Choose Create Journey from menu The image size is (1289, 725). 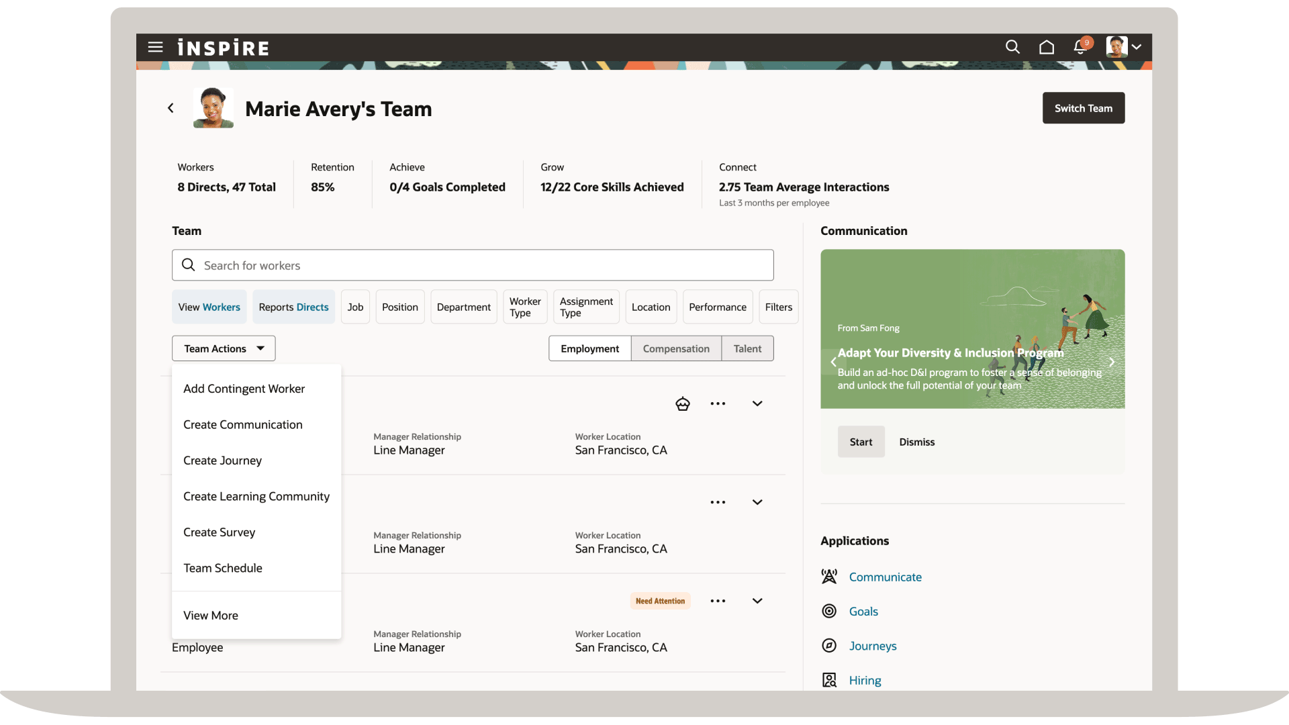222,461
